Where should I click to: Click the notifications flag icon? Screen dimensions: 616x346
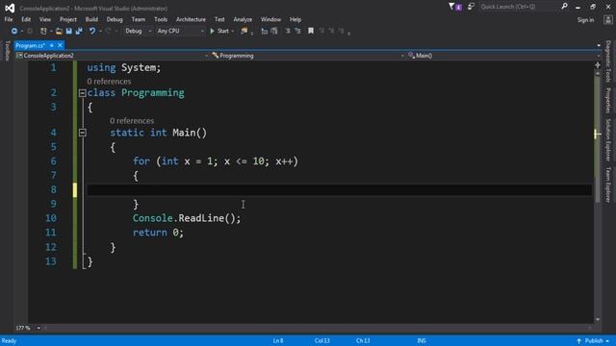[455, 7]
